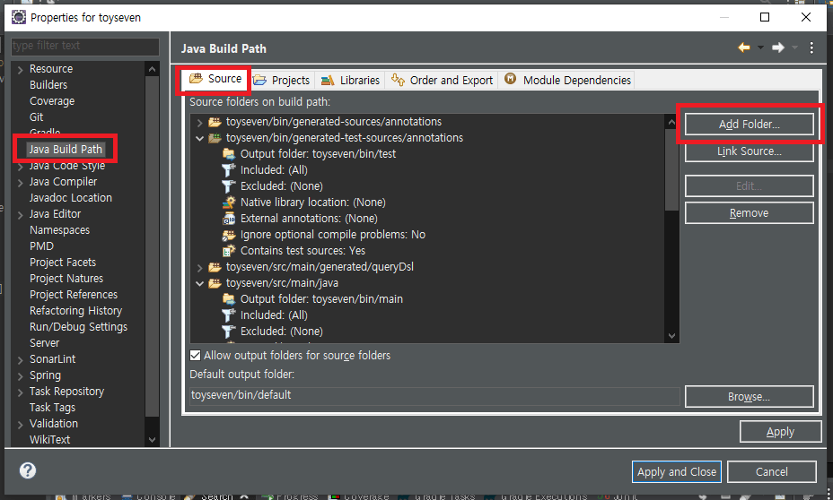Image resolution: width=833 pixels, height=500 pixels.
Task: Select Coverage in the tree
Action: pyautogui.click(x=52, y=100)
